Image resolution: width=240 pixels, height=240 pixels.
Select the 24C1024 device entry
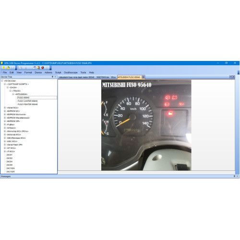tap(11, 168)
